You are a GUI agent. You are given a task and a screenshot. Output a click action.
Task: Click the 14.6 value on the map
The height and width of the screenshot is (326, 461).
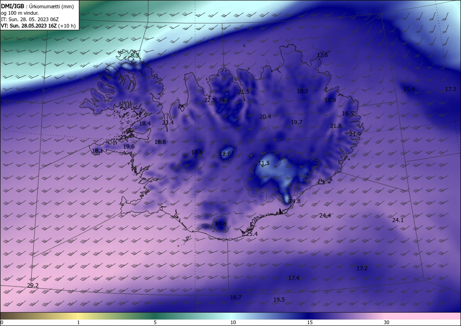point(197,152)
